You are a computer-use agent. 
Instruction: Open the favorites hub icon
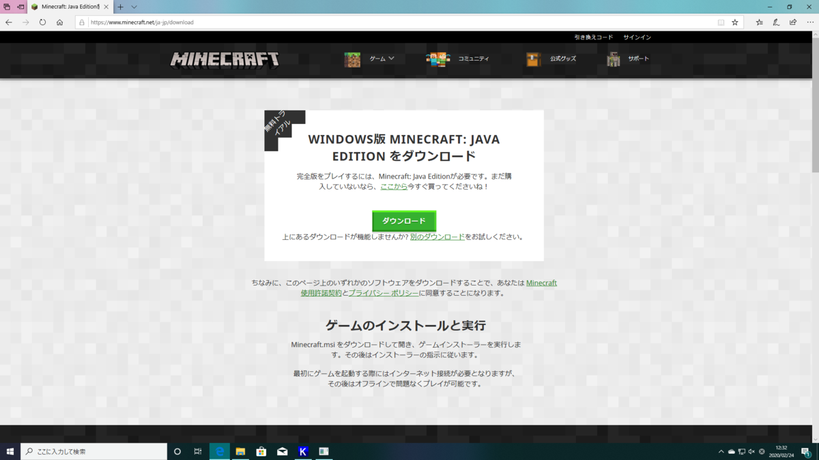click(x=760, y=22)
